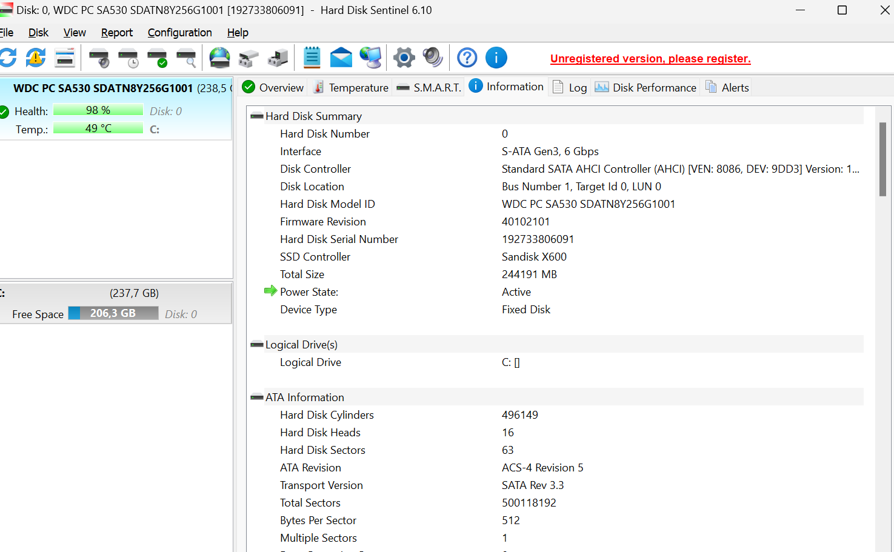894x552 pixels.
Task: Collapse the Hard Disk Summary section
Action: [x=257, y=116]
